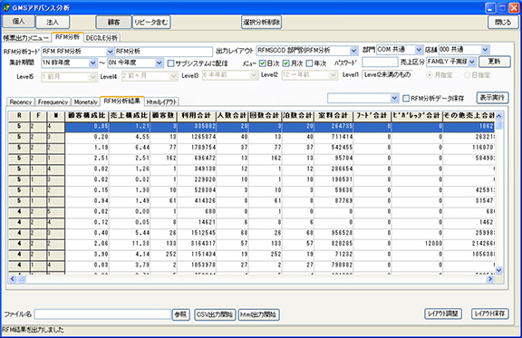Open the Recency tab

(x=21, y=101)
